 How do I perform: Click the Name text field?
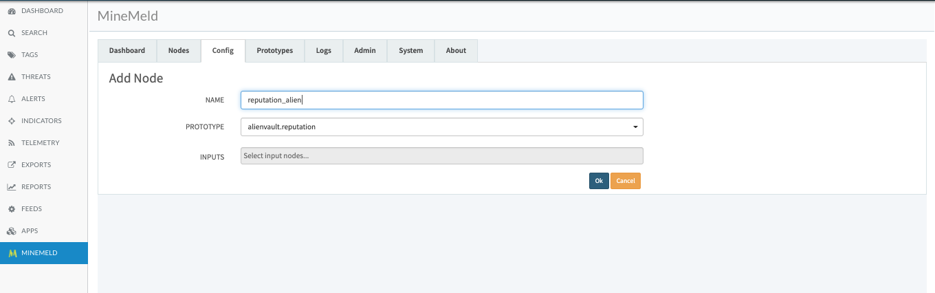(x=441, y=100)
